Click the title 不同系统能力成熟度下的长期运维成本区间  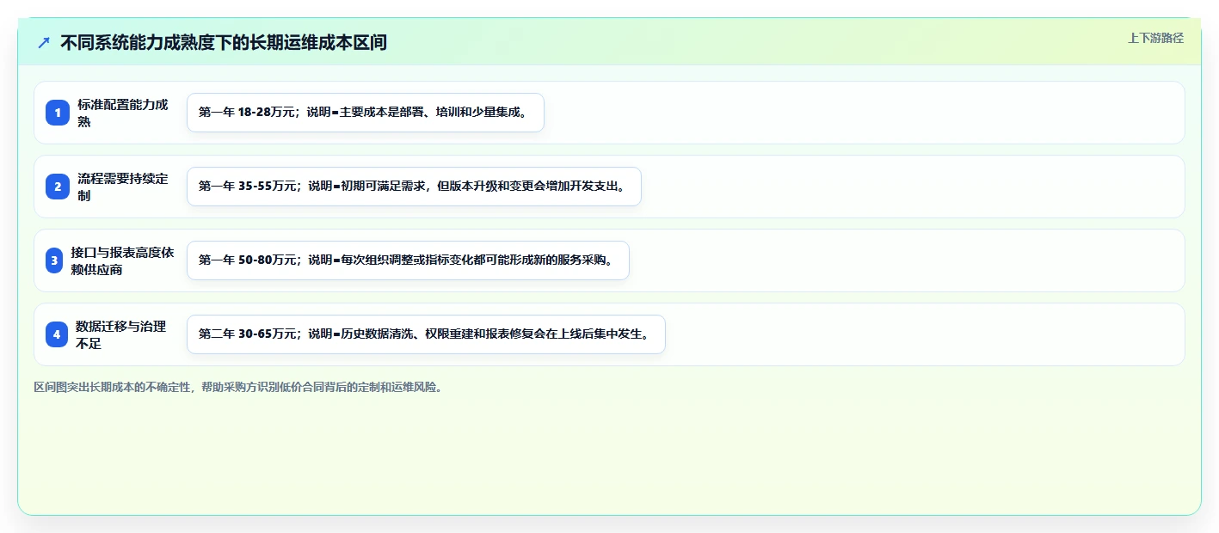(224, 42)
